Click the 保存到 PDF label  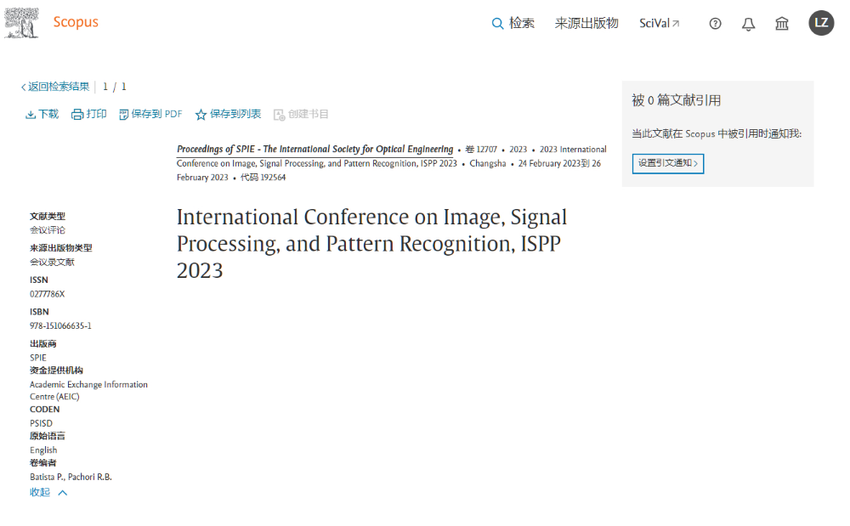156,115
